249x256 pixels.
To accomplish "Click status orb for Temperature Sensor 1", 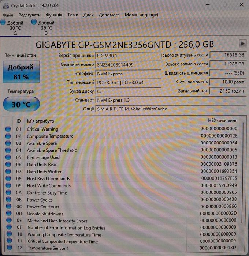I will (10, 248).
